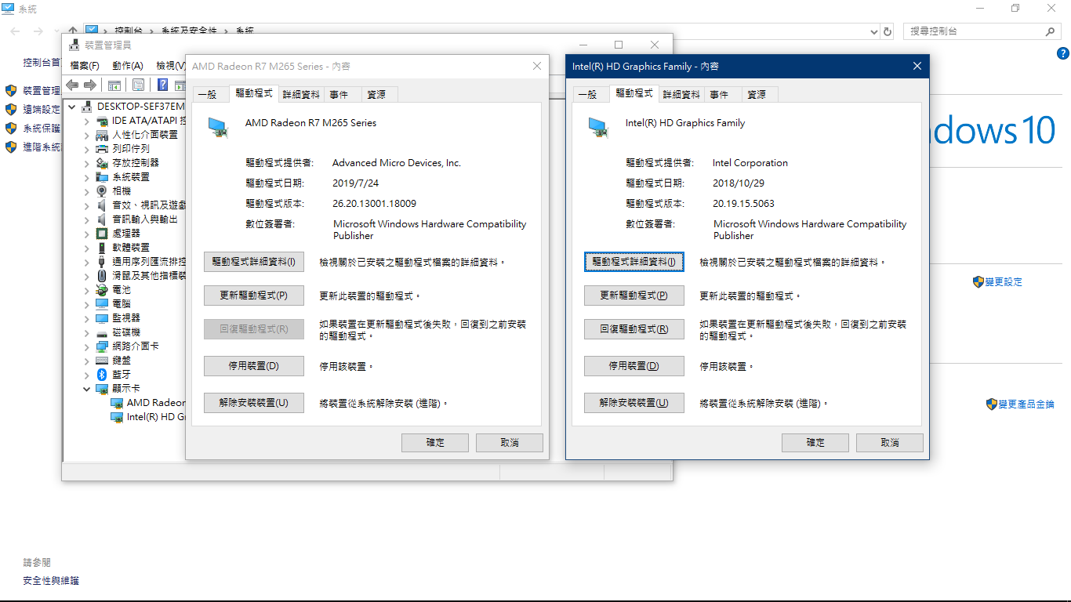The width and height of the screenshot is (1071, 602).
Task: Expand the 磁碟機 tree node
Action: point(87,332)
